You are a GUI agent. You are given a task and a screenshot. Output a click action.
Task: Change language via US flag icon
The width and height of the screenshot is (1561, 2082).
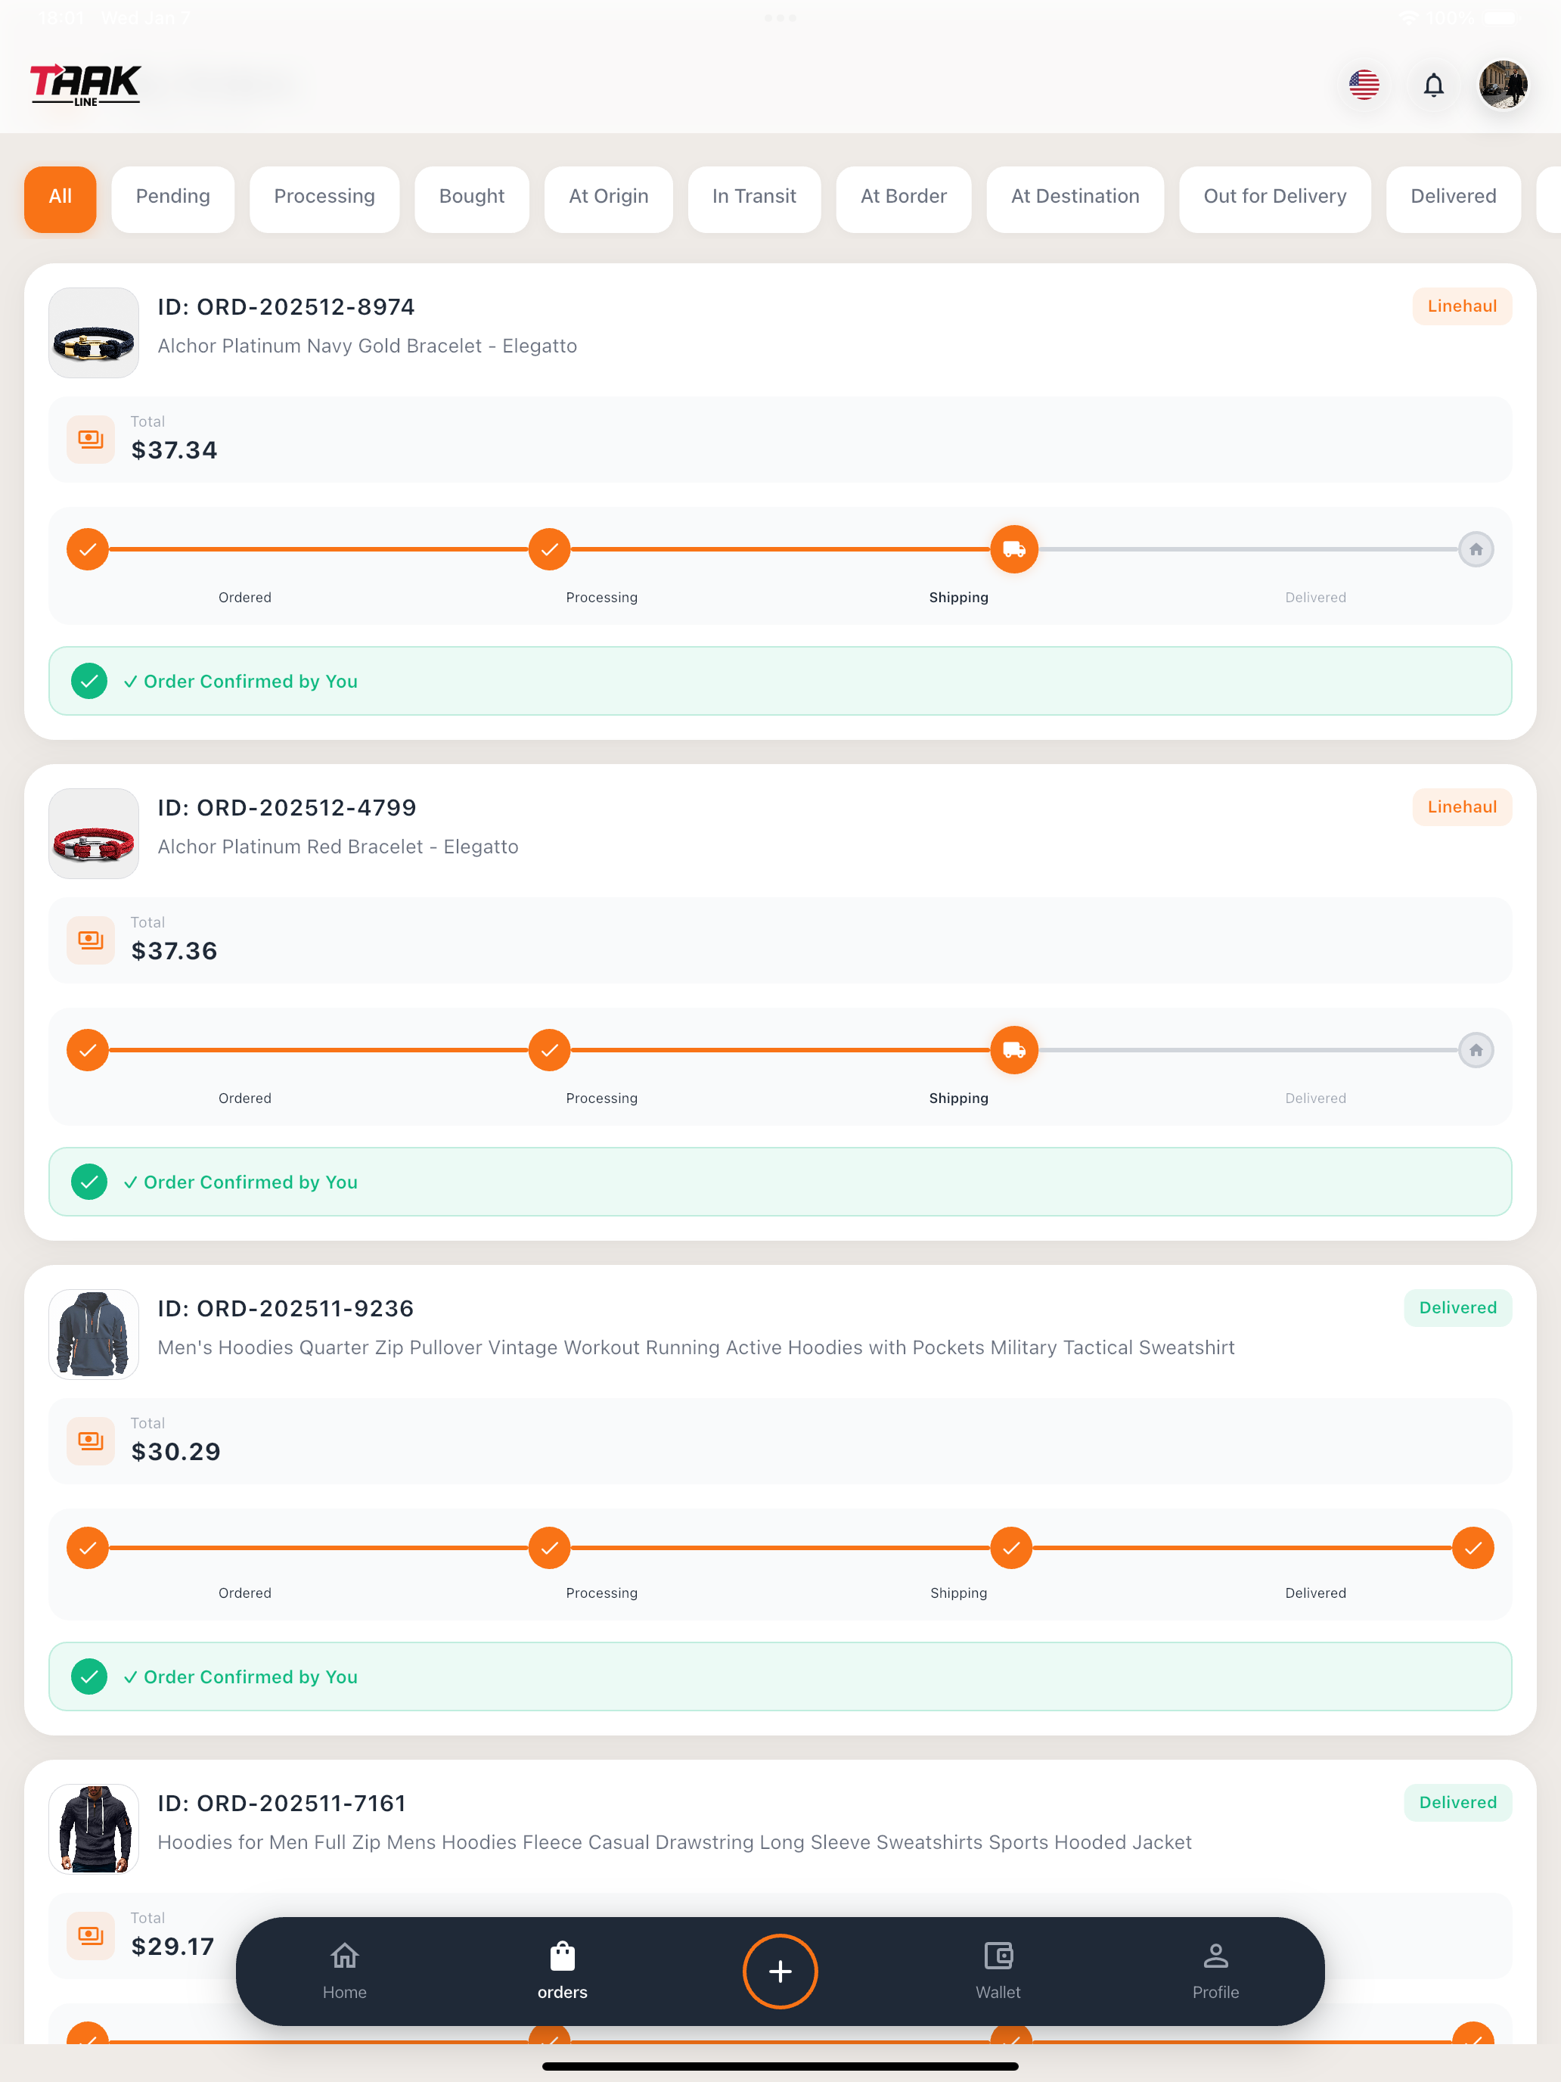pyautogui.click(x=1364, y=85)
